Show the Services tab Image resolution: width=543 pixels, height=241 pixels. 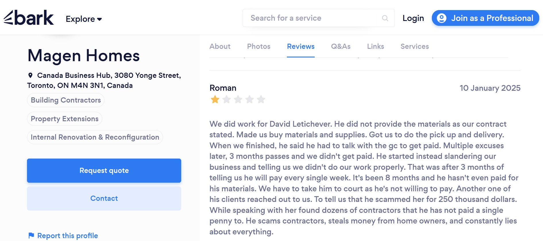[x=415, y=47]
